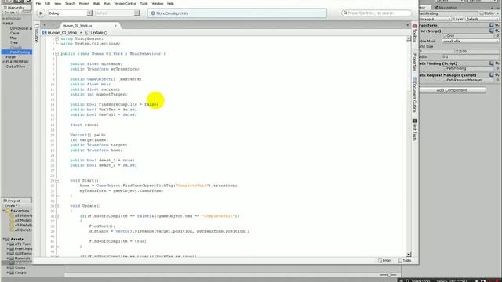Toggle the Static checkbox in Inspector
The width and height of the screenshot is (502, 282).
tap(482, 13)
